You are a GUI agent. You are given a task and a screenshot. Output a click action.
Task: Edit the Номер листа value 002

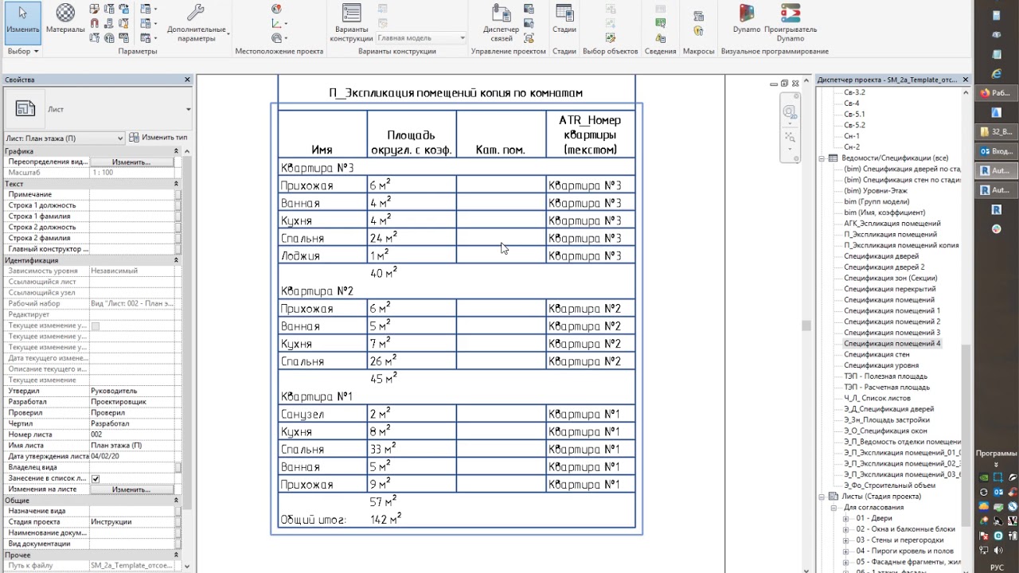point(131,435)
